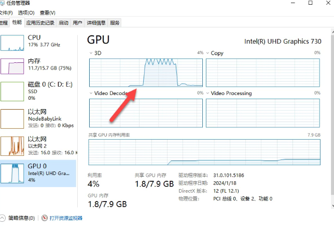Switch to the 应用历史记录 tab

pyautogui.click(x=40, y=23)
